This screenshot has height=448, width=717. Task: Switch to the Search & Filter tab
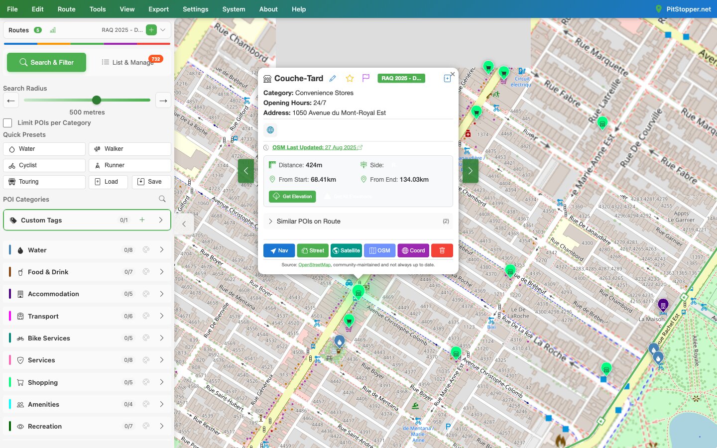click(46, 62)
